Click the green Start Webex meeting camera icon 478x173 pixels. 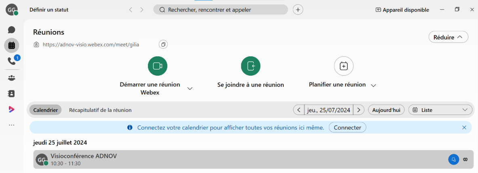pyautogui.click(x=158, y=66)
